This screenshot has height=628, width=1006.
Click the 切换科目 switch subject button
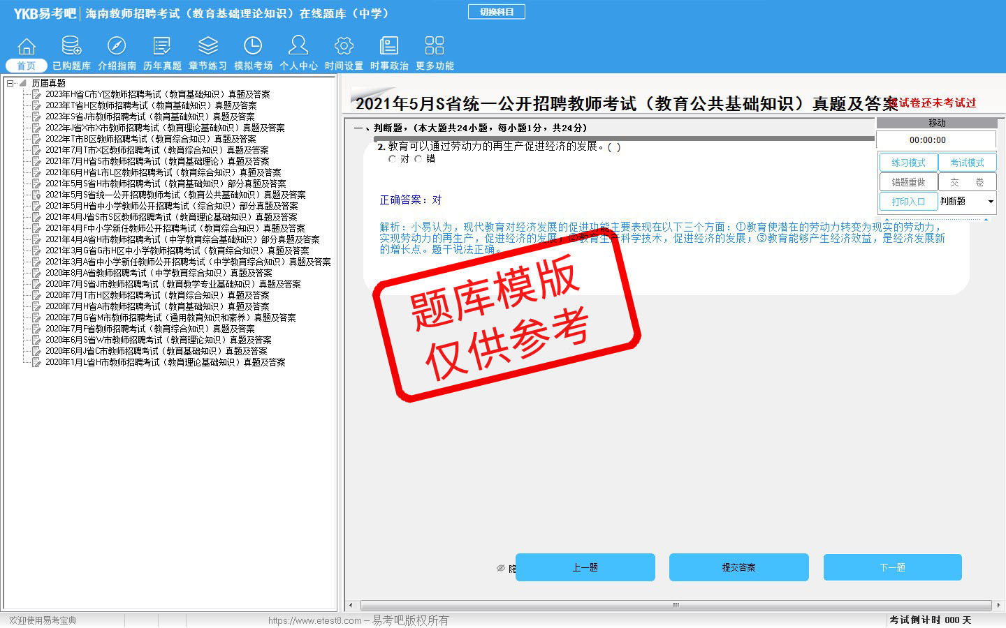(x=497, y=12)
